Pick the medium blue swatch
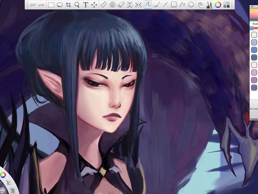Image resolution: width=258 pixels, height=194 pixels. coord(254,50)
